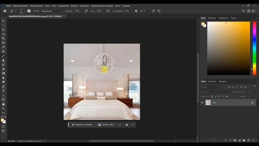Screen dimensions: 259x146
Task: Select the Brush tool in the tools panel
Action: pos(3,56)
